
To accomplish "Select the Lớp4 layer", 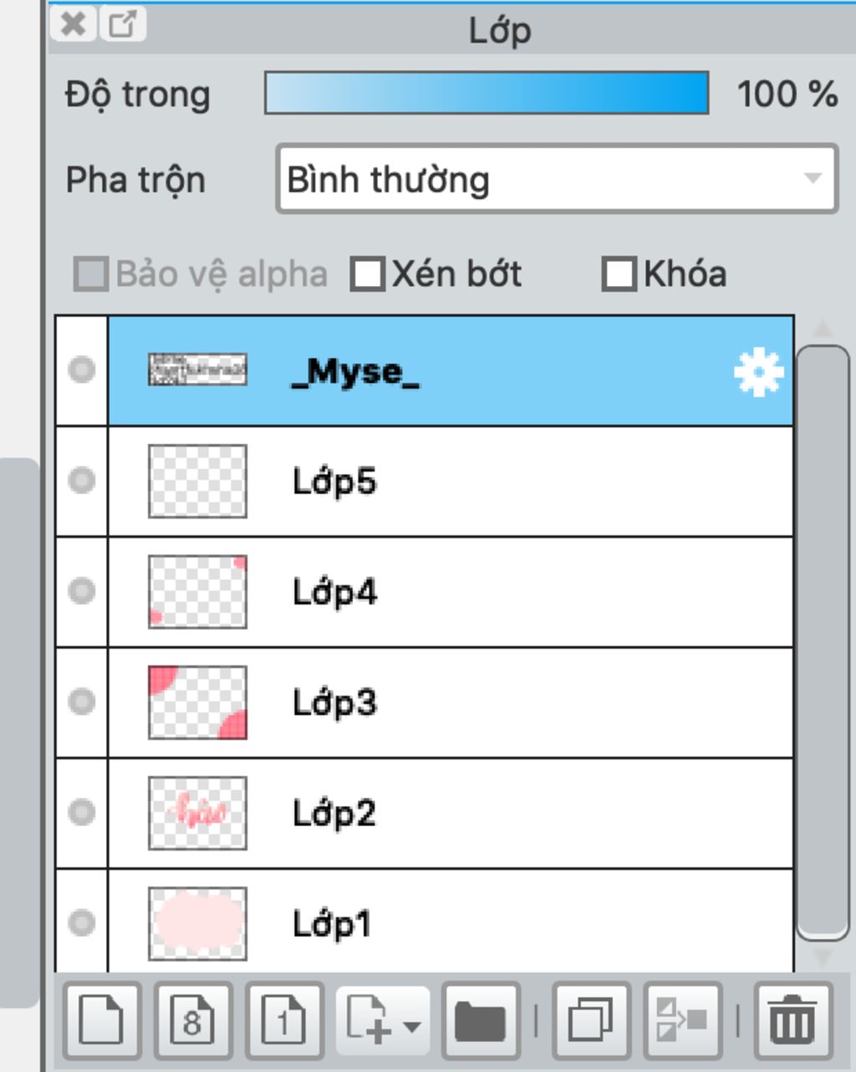I will coord(450,592).
